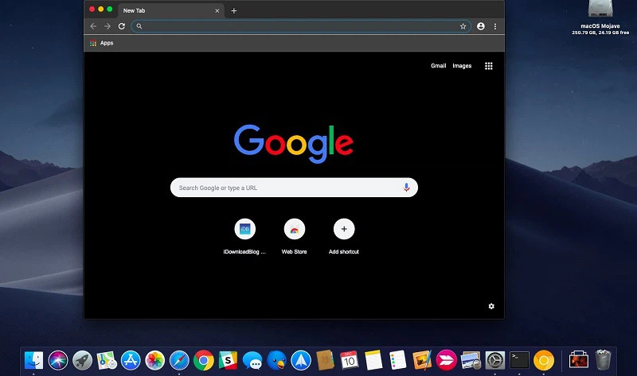Open a new tab with the plus button
Screen dimensions: 637x376
click(234, 11)
